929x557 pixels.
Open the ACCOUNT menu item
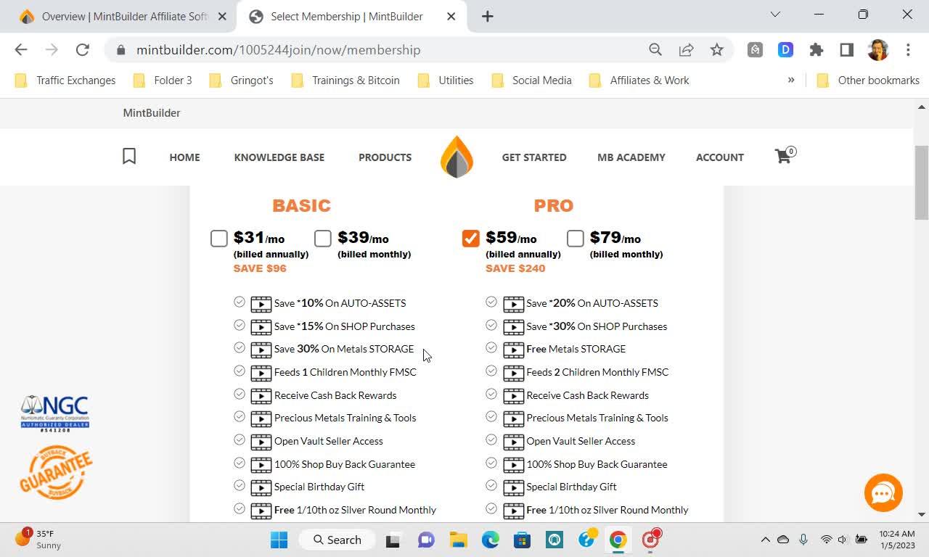click(x=720, y=157)
